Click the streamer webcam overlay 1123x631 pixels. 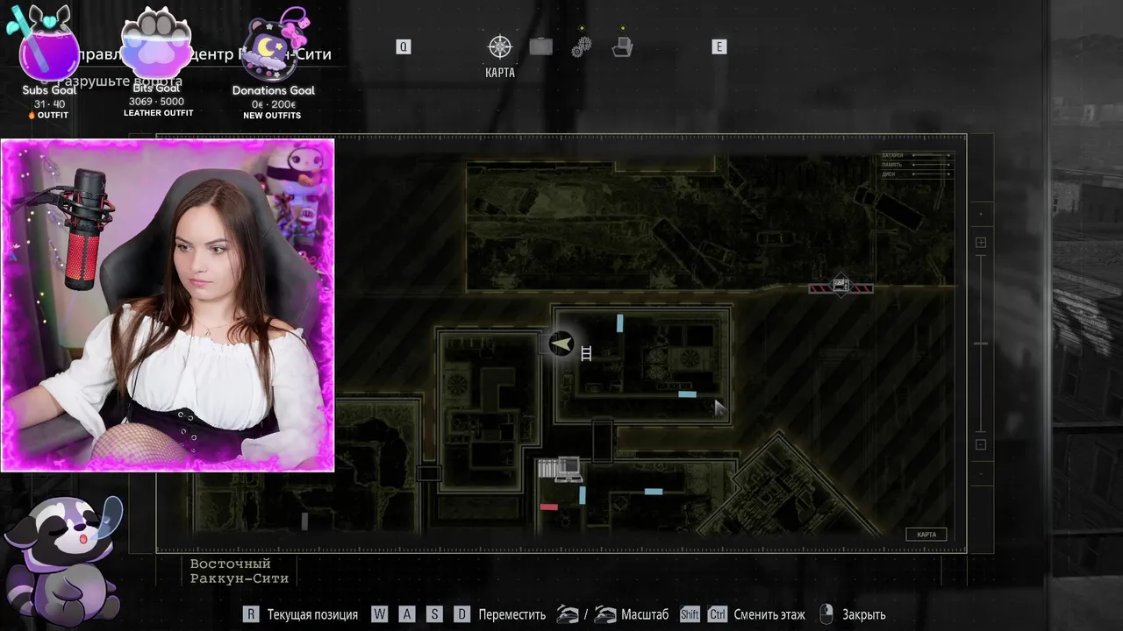(x=168, y=305)
